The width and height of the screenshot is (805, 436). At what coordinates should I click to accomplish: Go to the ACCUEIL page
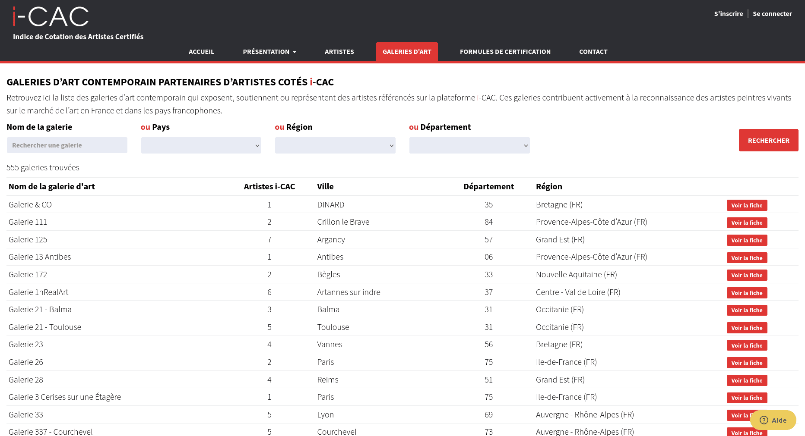[x=201, y=52]
